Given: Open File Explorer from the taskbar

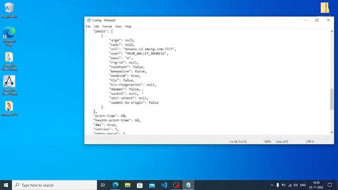Looking at the screenshot, I should click(x=128, y=185).
